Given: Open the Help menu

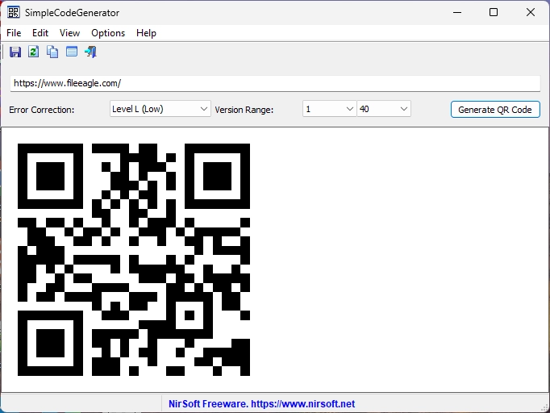Looking at the screenshot, I should 146,33.
